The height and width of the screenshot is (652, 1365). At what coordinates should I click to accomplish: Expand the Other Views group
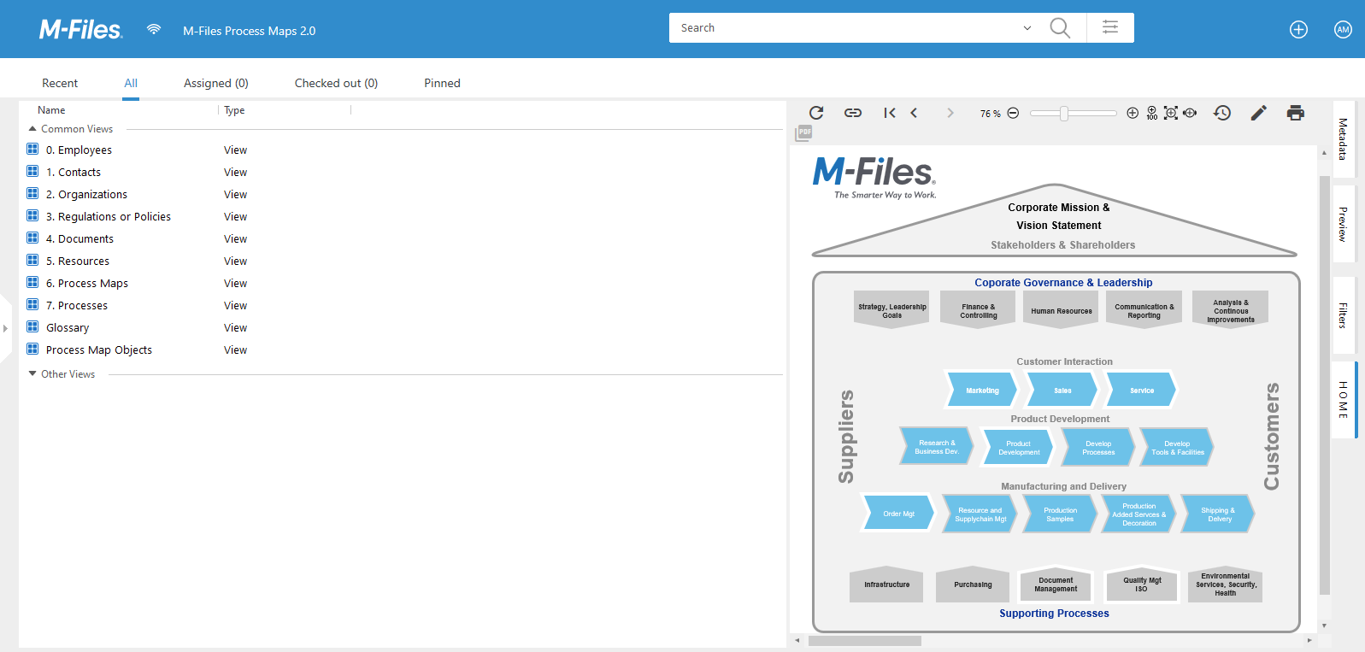[x=32, y=374]
